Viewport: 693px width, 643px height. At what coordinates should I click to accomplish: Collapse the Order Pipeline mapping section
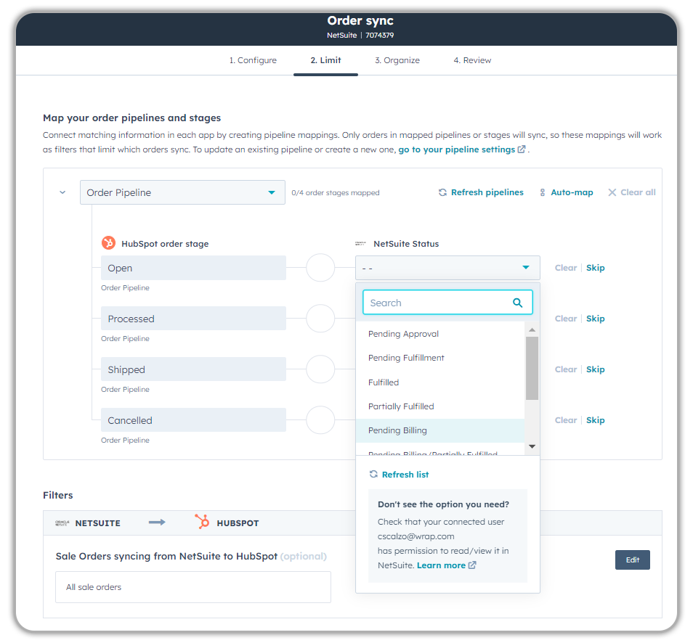click(x=62, y=192)
